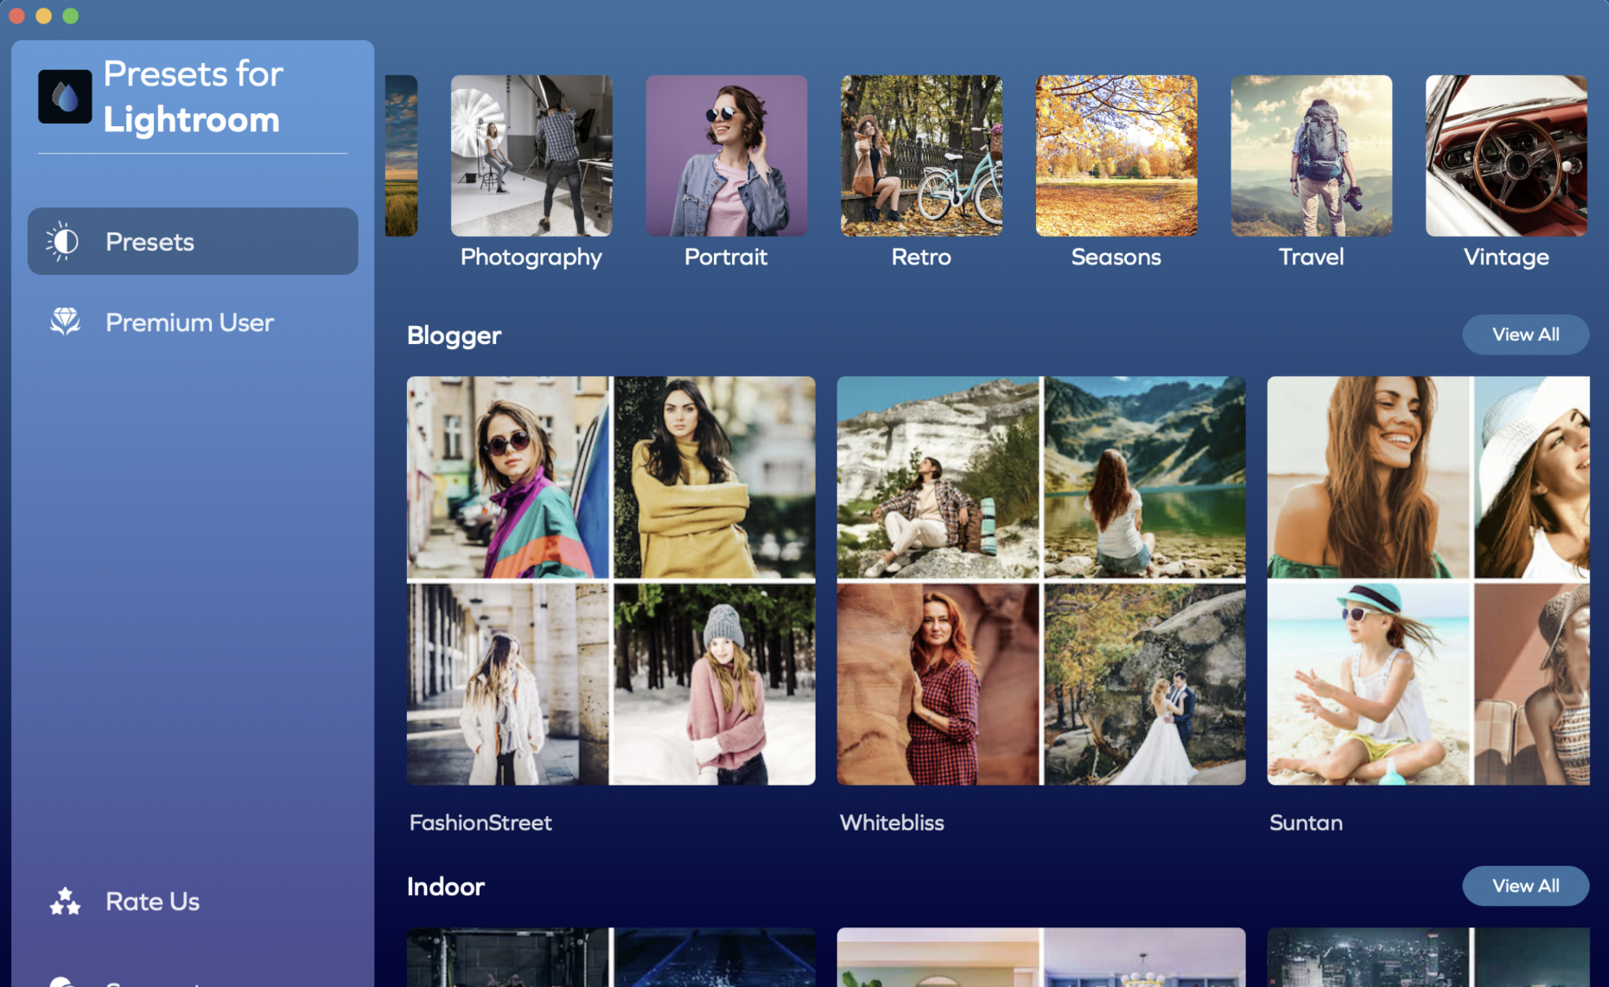Open the Whitebliss preset collage
This screenshot has width=1609, height=987.
coord(1041,581)
